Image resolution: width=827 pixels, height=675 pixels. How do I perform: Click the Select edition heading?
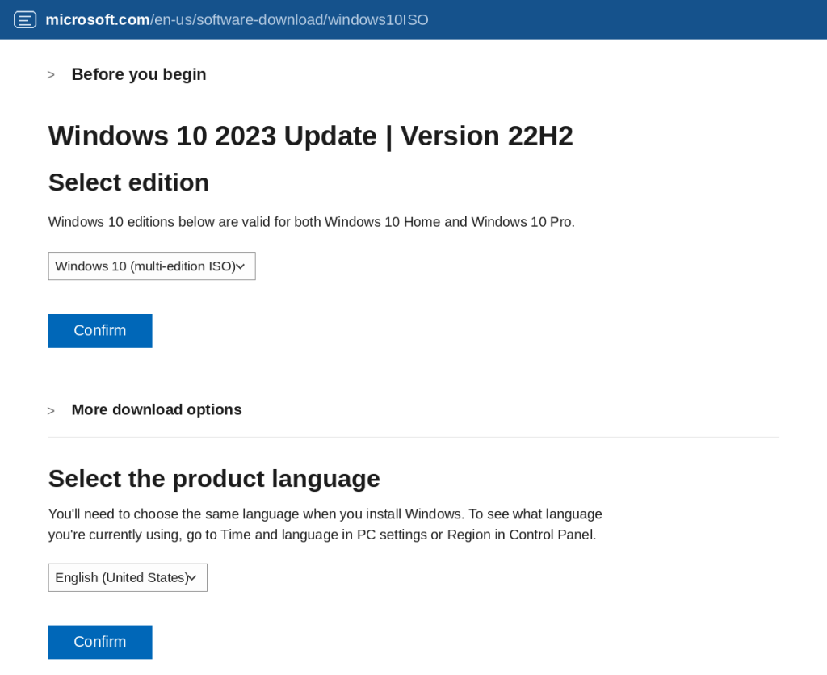tap(128, 182)
